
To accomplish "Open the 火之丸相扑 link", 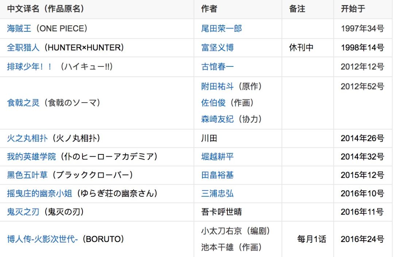I will point(27,138).
